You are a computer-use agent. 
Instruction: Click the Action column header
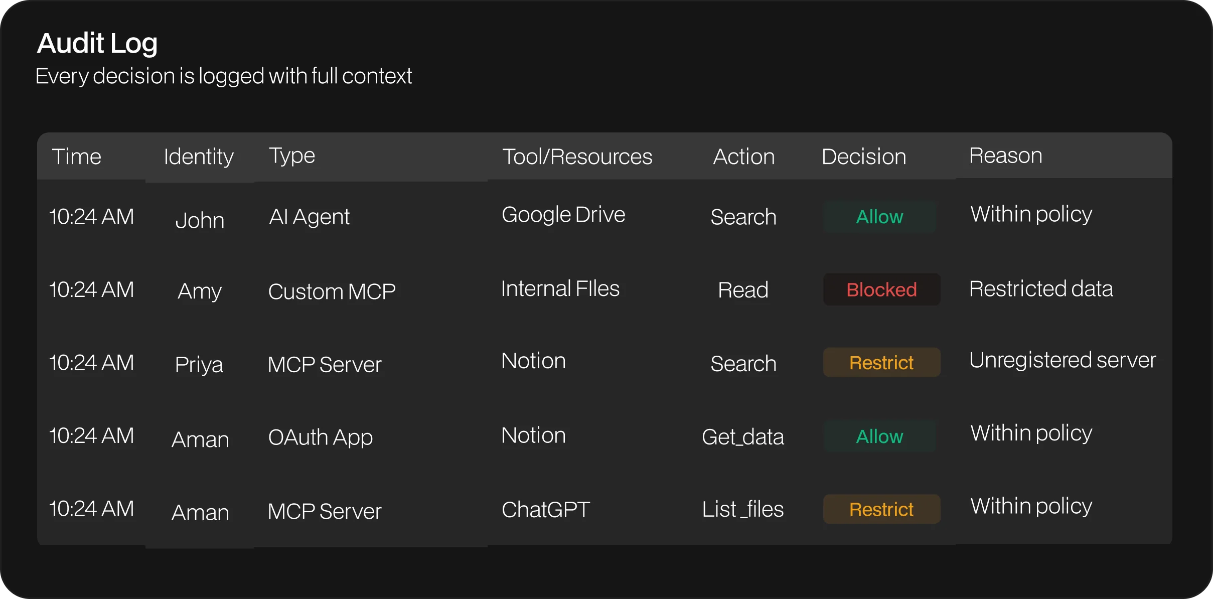(x=743, y=157)
